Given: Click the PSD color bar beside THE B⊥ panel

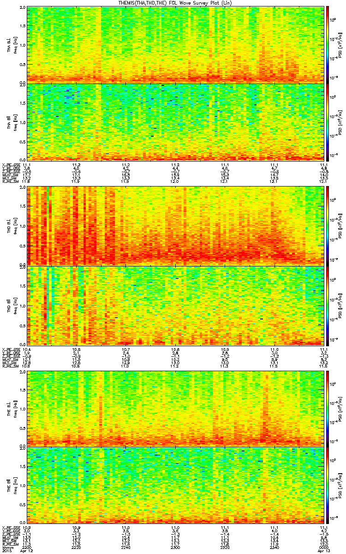Looking at the screenshot, I should [328, 408].
